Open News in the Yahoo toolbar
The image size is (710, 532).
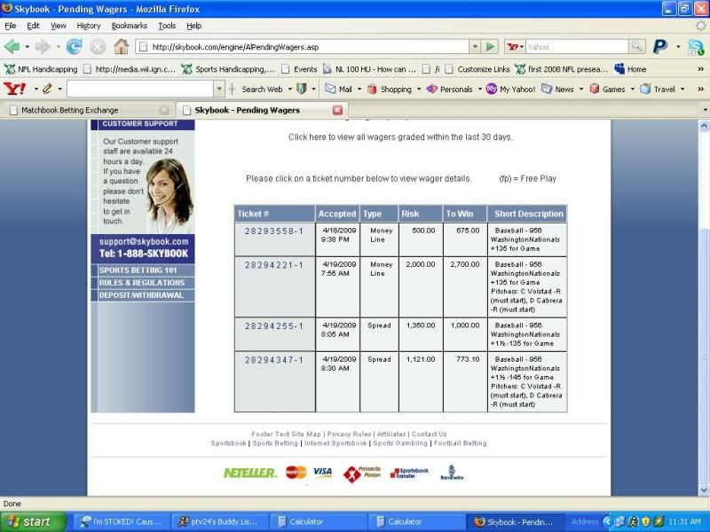pos(557,90)
